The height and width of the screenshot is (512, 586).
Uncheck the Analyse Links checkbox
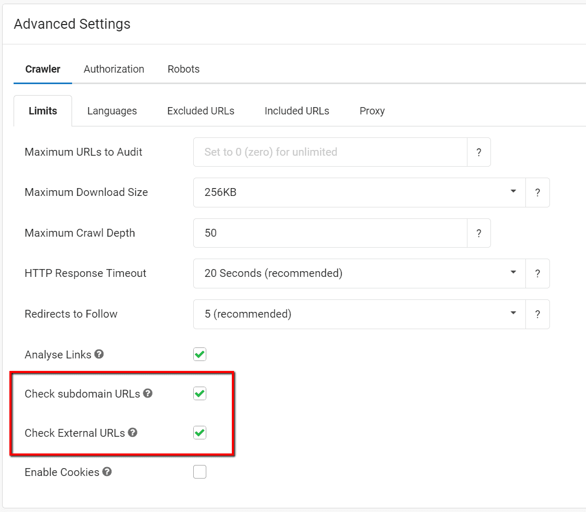point(200,354)
